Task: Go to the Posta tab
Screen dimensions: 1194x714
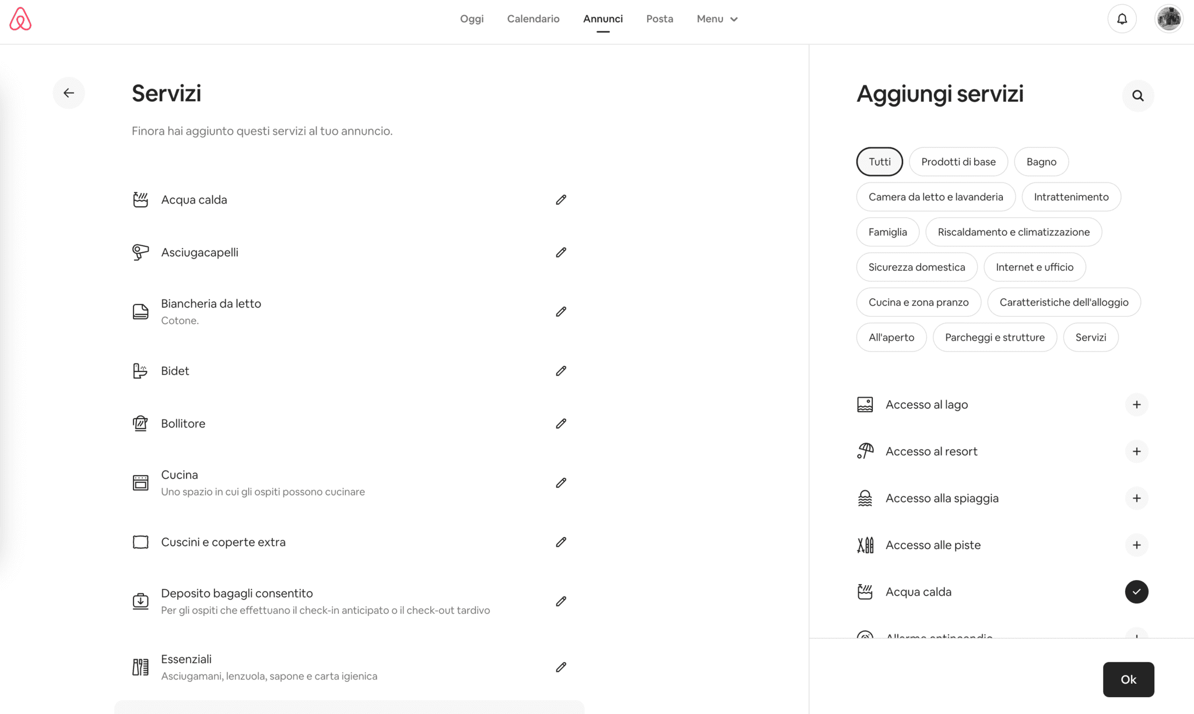Action: (659, 19)
